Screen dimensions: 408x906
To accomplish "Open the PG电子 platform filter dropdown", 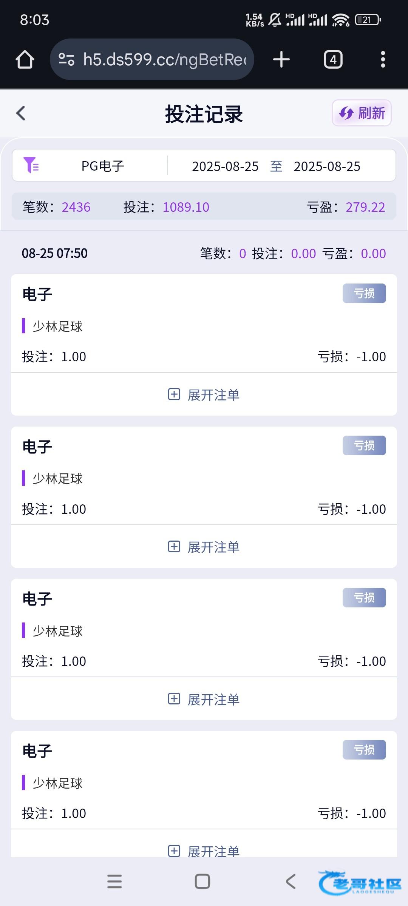I will (103, 166).
